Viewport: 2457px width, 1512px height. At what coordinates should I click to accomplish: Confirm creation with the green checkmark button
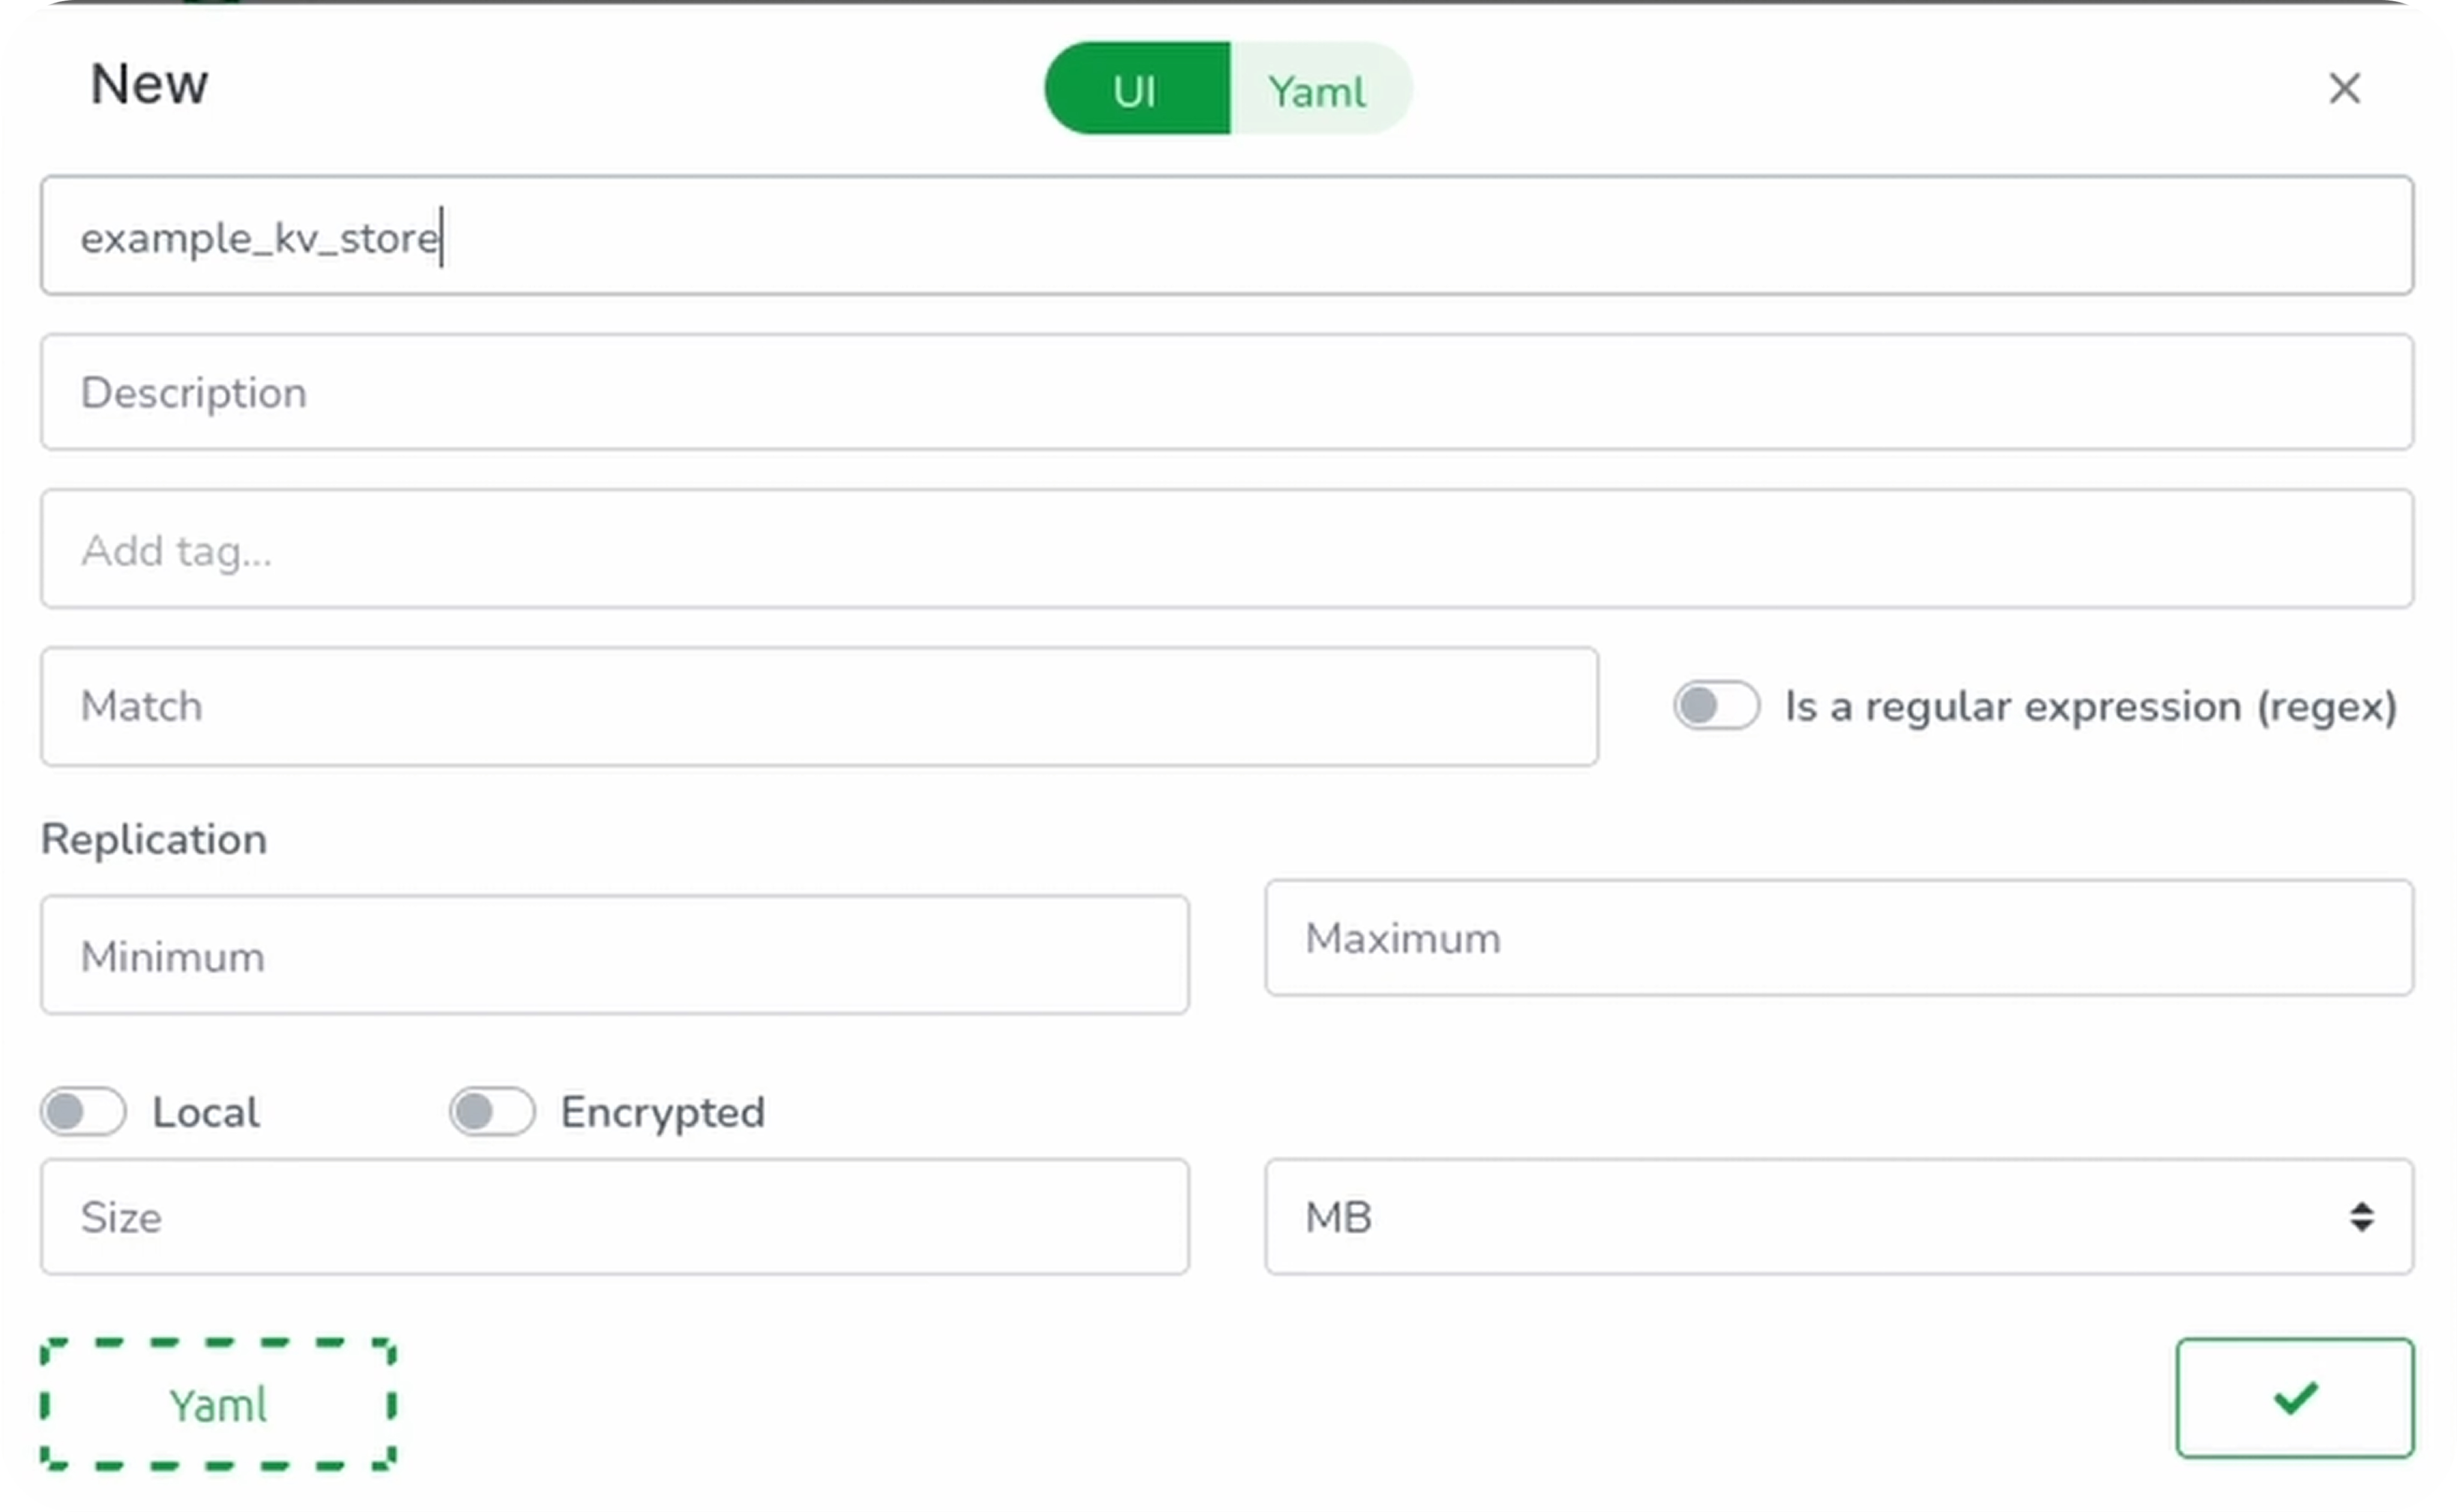[x=2294, y=1399]
